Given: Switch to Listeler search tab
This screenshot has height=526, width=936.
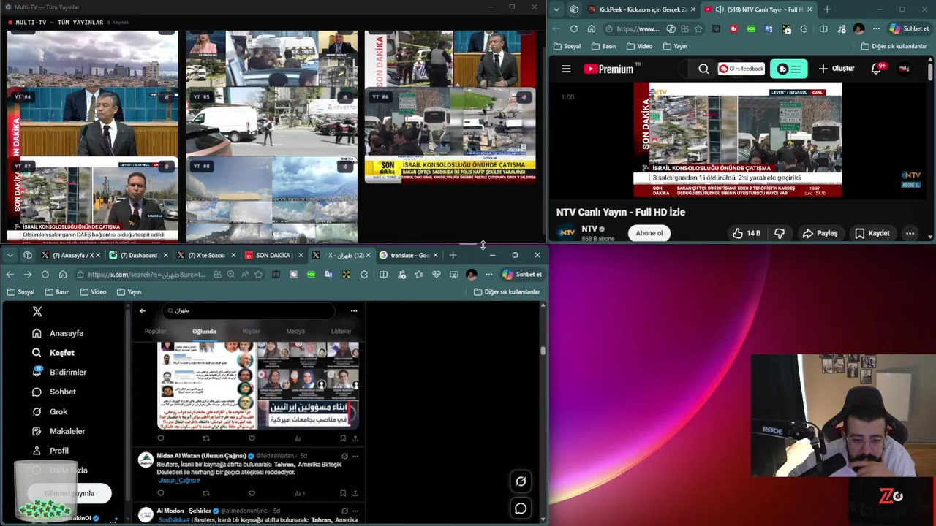Looking at the screenshot, I should 341,332.
